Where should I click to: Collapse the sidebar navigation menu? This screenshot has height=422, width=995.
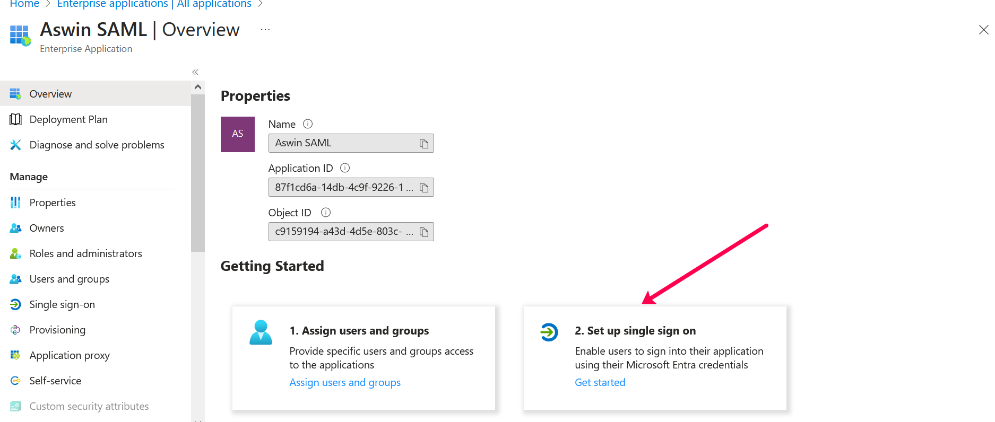point(195,72)
